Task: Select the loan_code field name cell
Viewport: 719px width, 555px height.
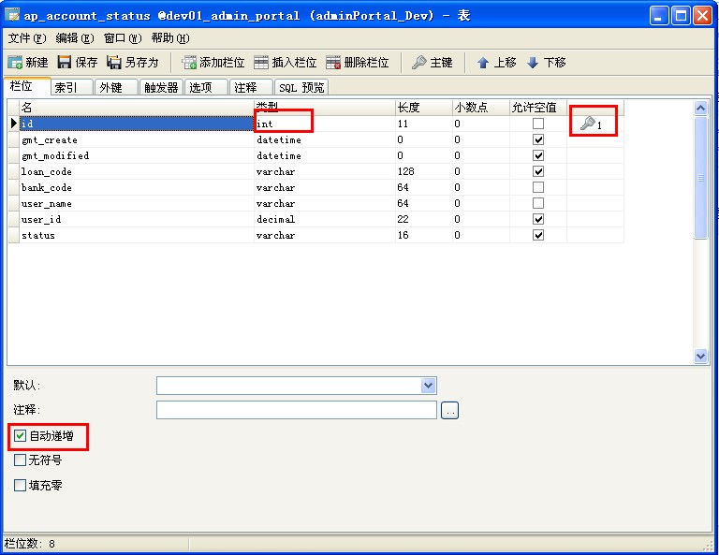Action: (x=137, y=171)
